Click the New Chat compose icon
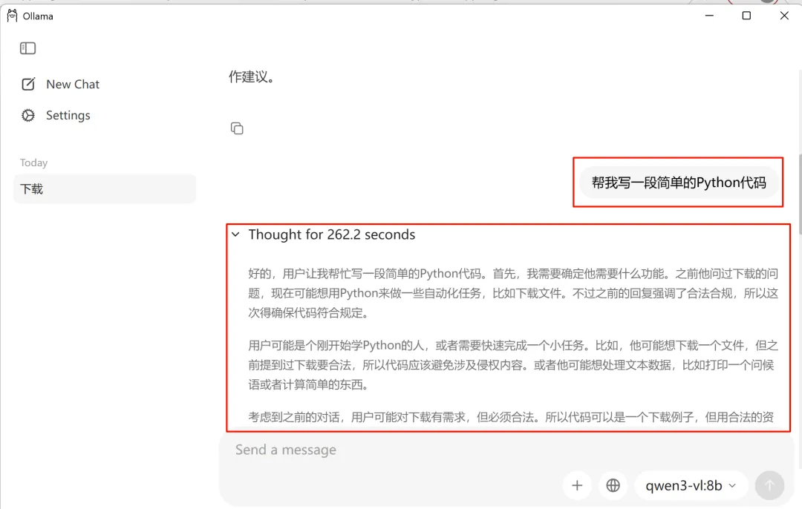This screenshot has height=509, width=802. click(28, 85)
